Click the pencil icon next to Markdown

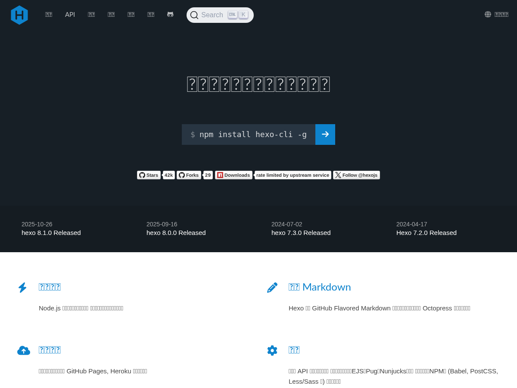[272, 288]
